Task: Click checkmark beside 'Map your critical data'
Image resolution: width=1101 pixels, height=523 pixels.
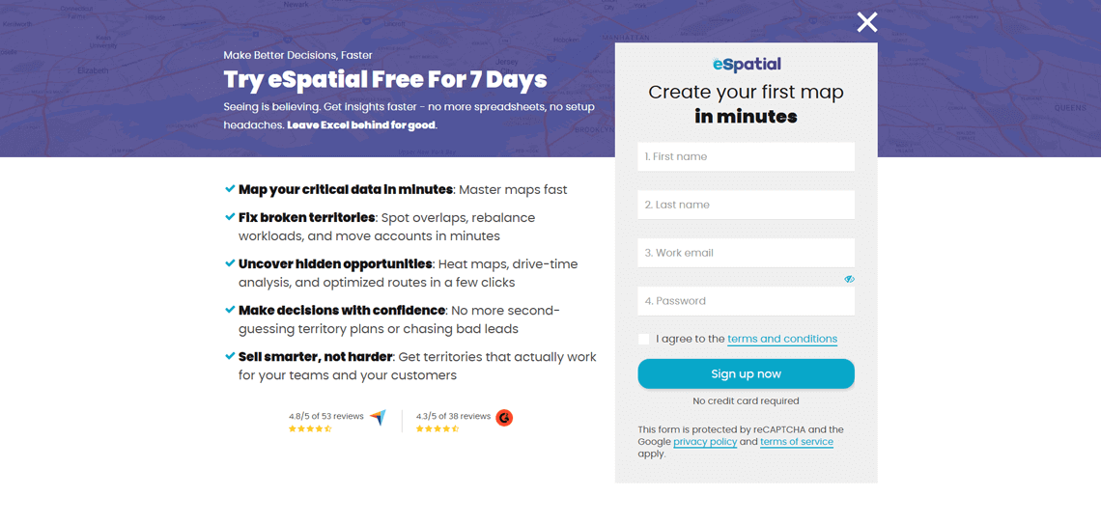Action: [230, 189]
